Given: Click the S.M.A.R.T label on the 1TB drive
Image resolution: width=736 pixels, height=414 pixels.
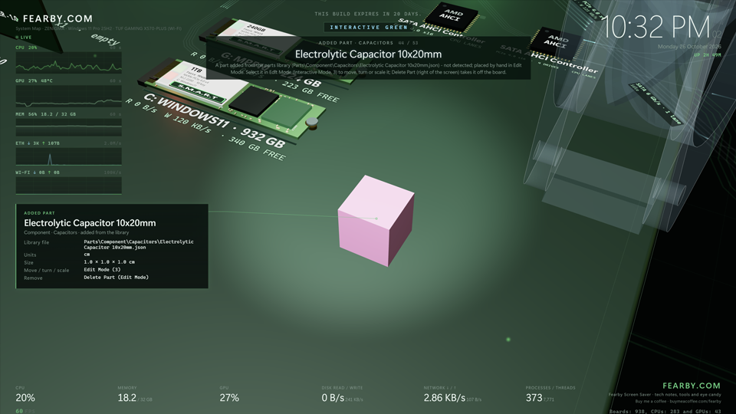Looking at the screenshot, I should (x=198, y=91).
